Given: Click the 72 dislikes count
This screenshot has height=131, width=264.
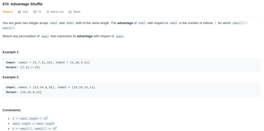Looking at the screenshot, I should tap(39, 12).
